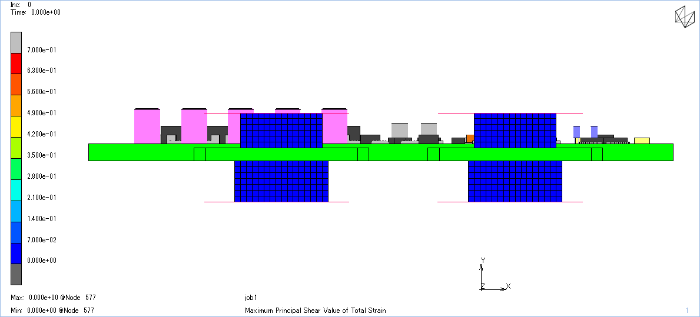This screenshot has width=700, height=317.
Task: Select the leftmost pink component
Action: [x=147, y=126]
